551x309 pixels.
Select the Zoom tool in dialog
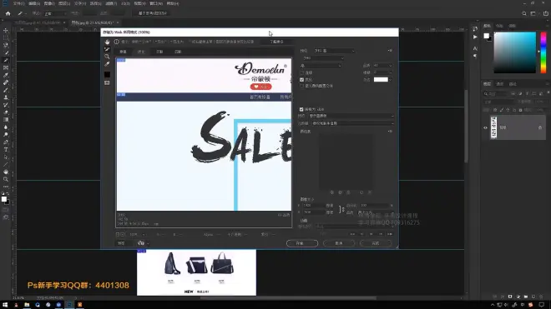(x=107, y=57)
